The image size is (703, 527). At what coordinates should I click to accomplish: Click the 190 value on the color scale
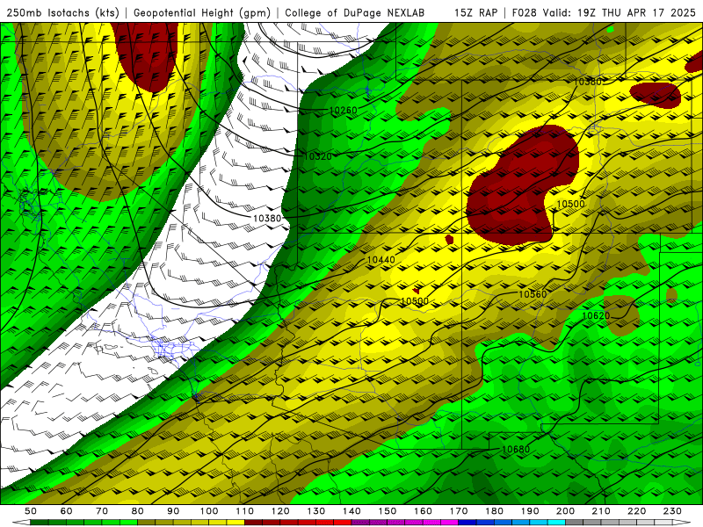pos(530,511)
